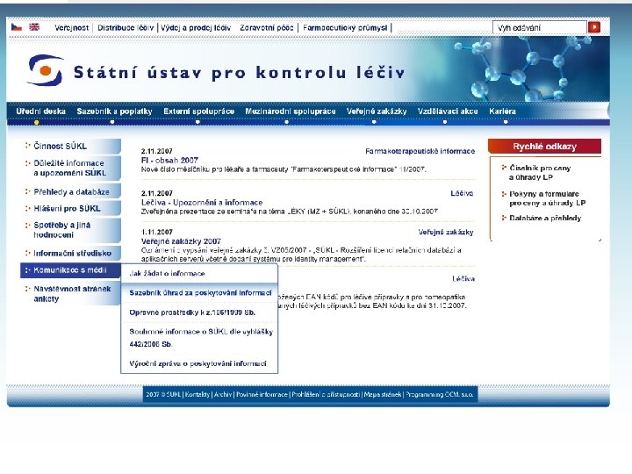Open Zdravotní péče top link
Viewport: 632px width, 474px height.
267,28
